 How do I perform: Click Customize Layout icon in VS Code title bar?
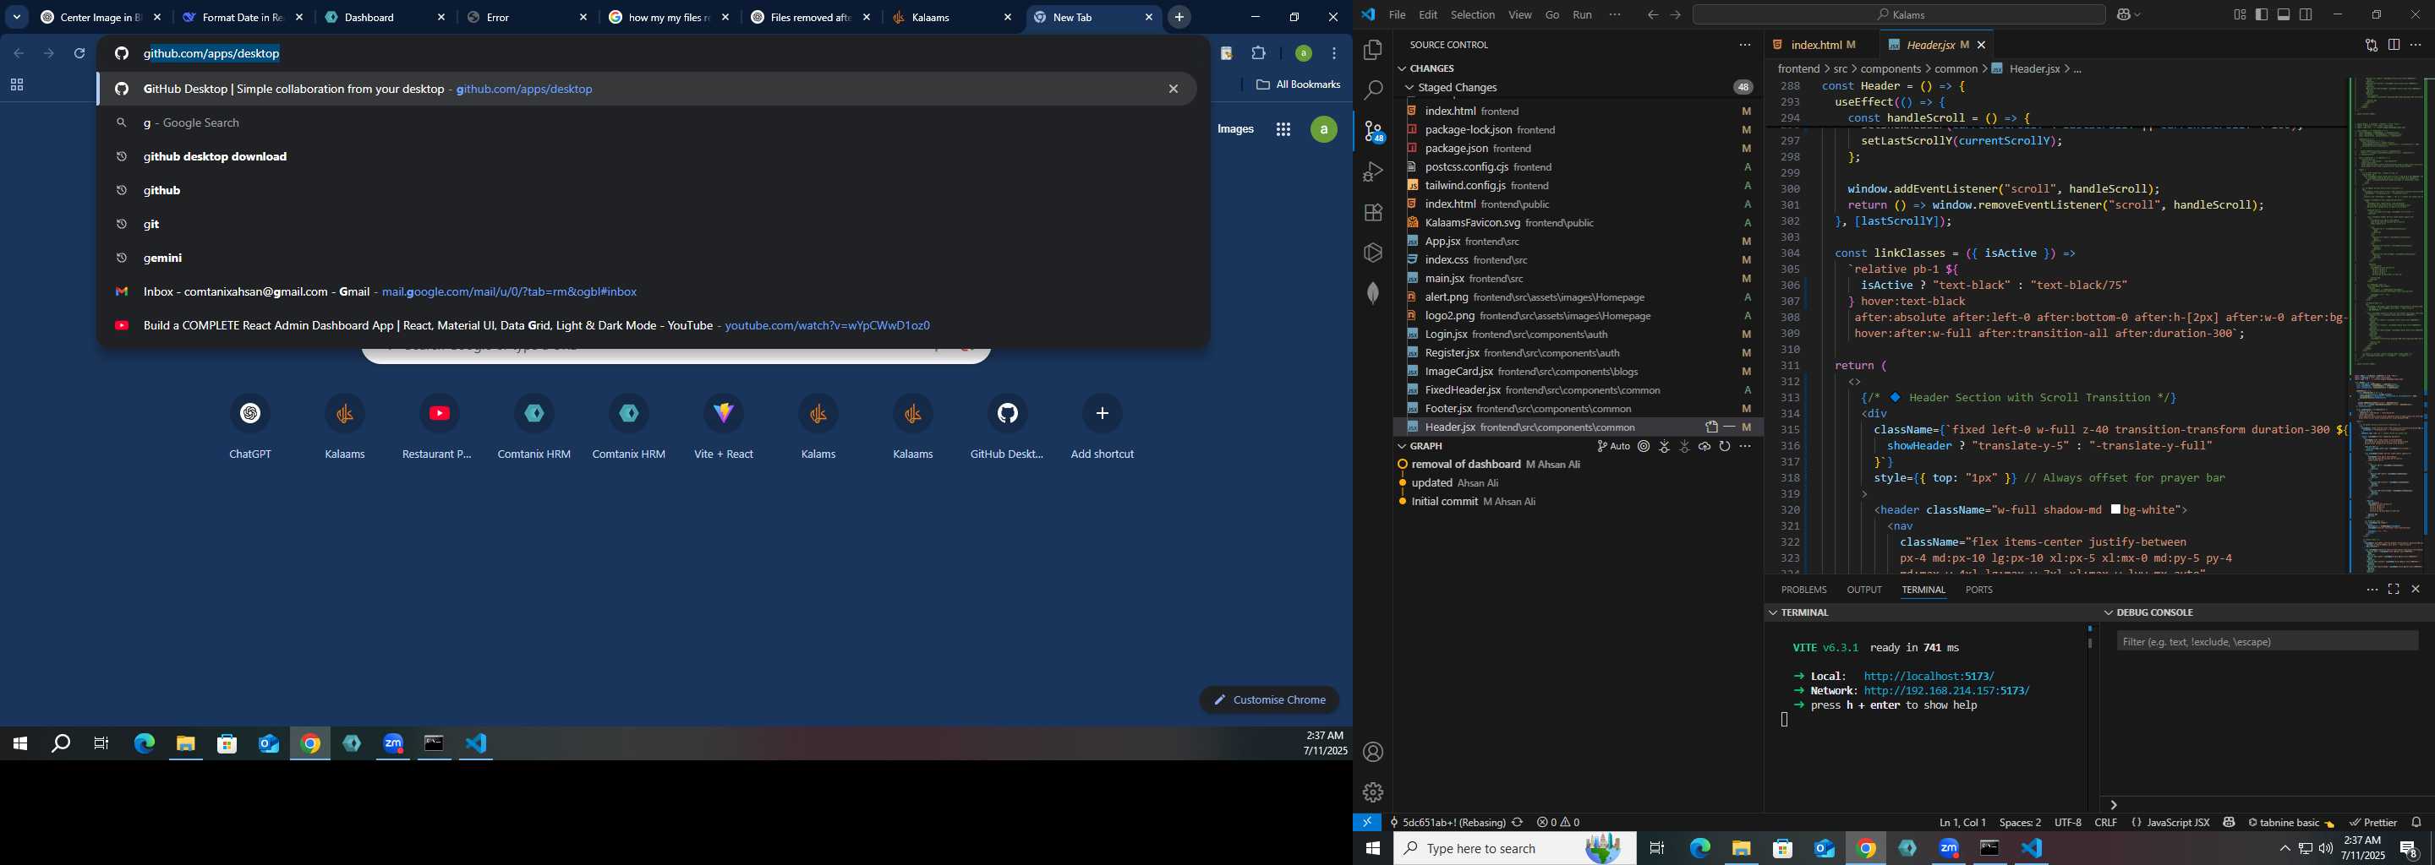(2240, 15)
